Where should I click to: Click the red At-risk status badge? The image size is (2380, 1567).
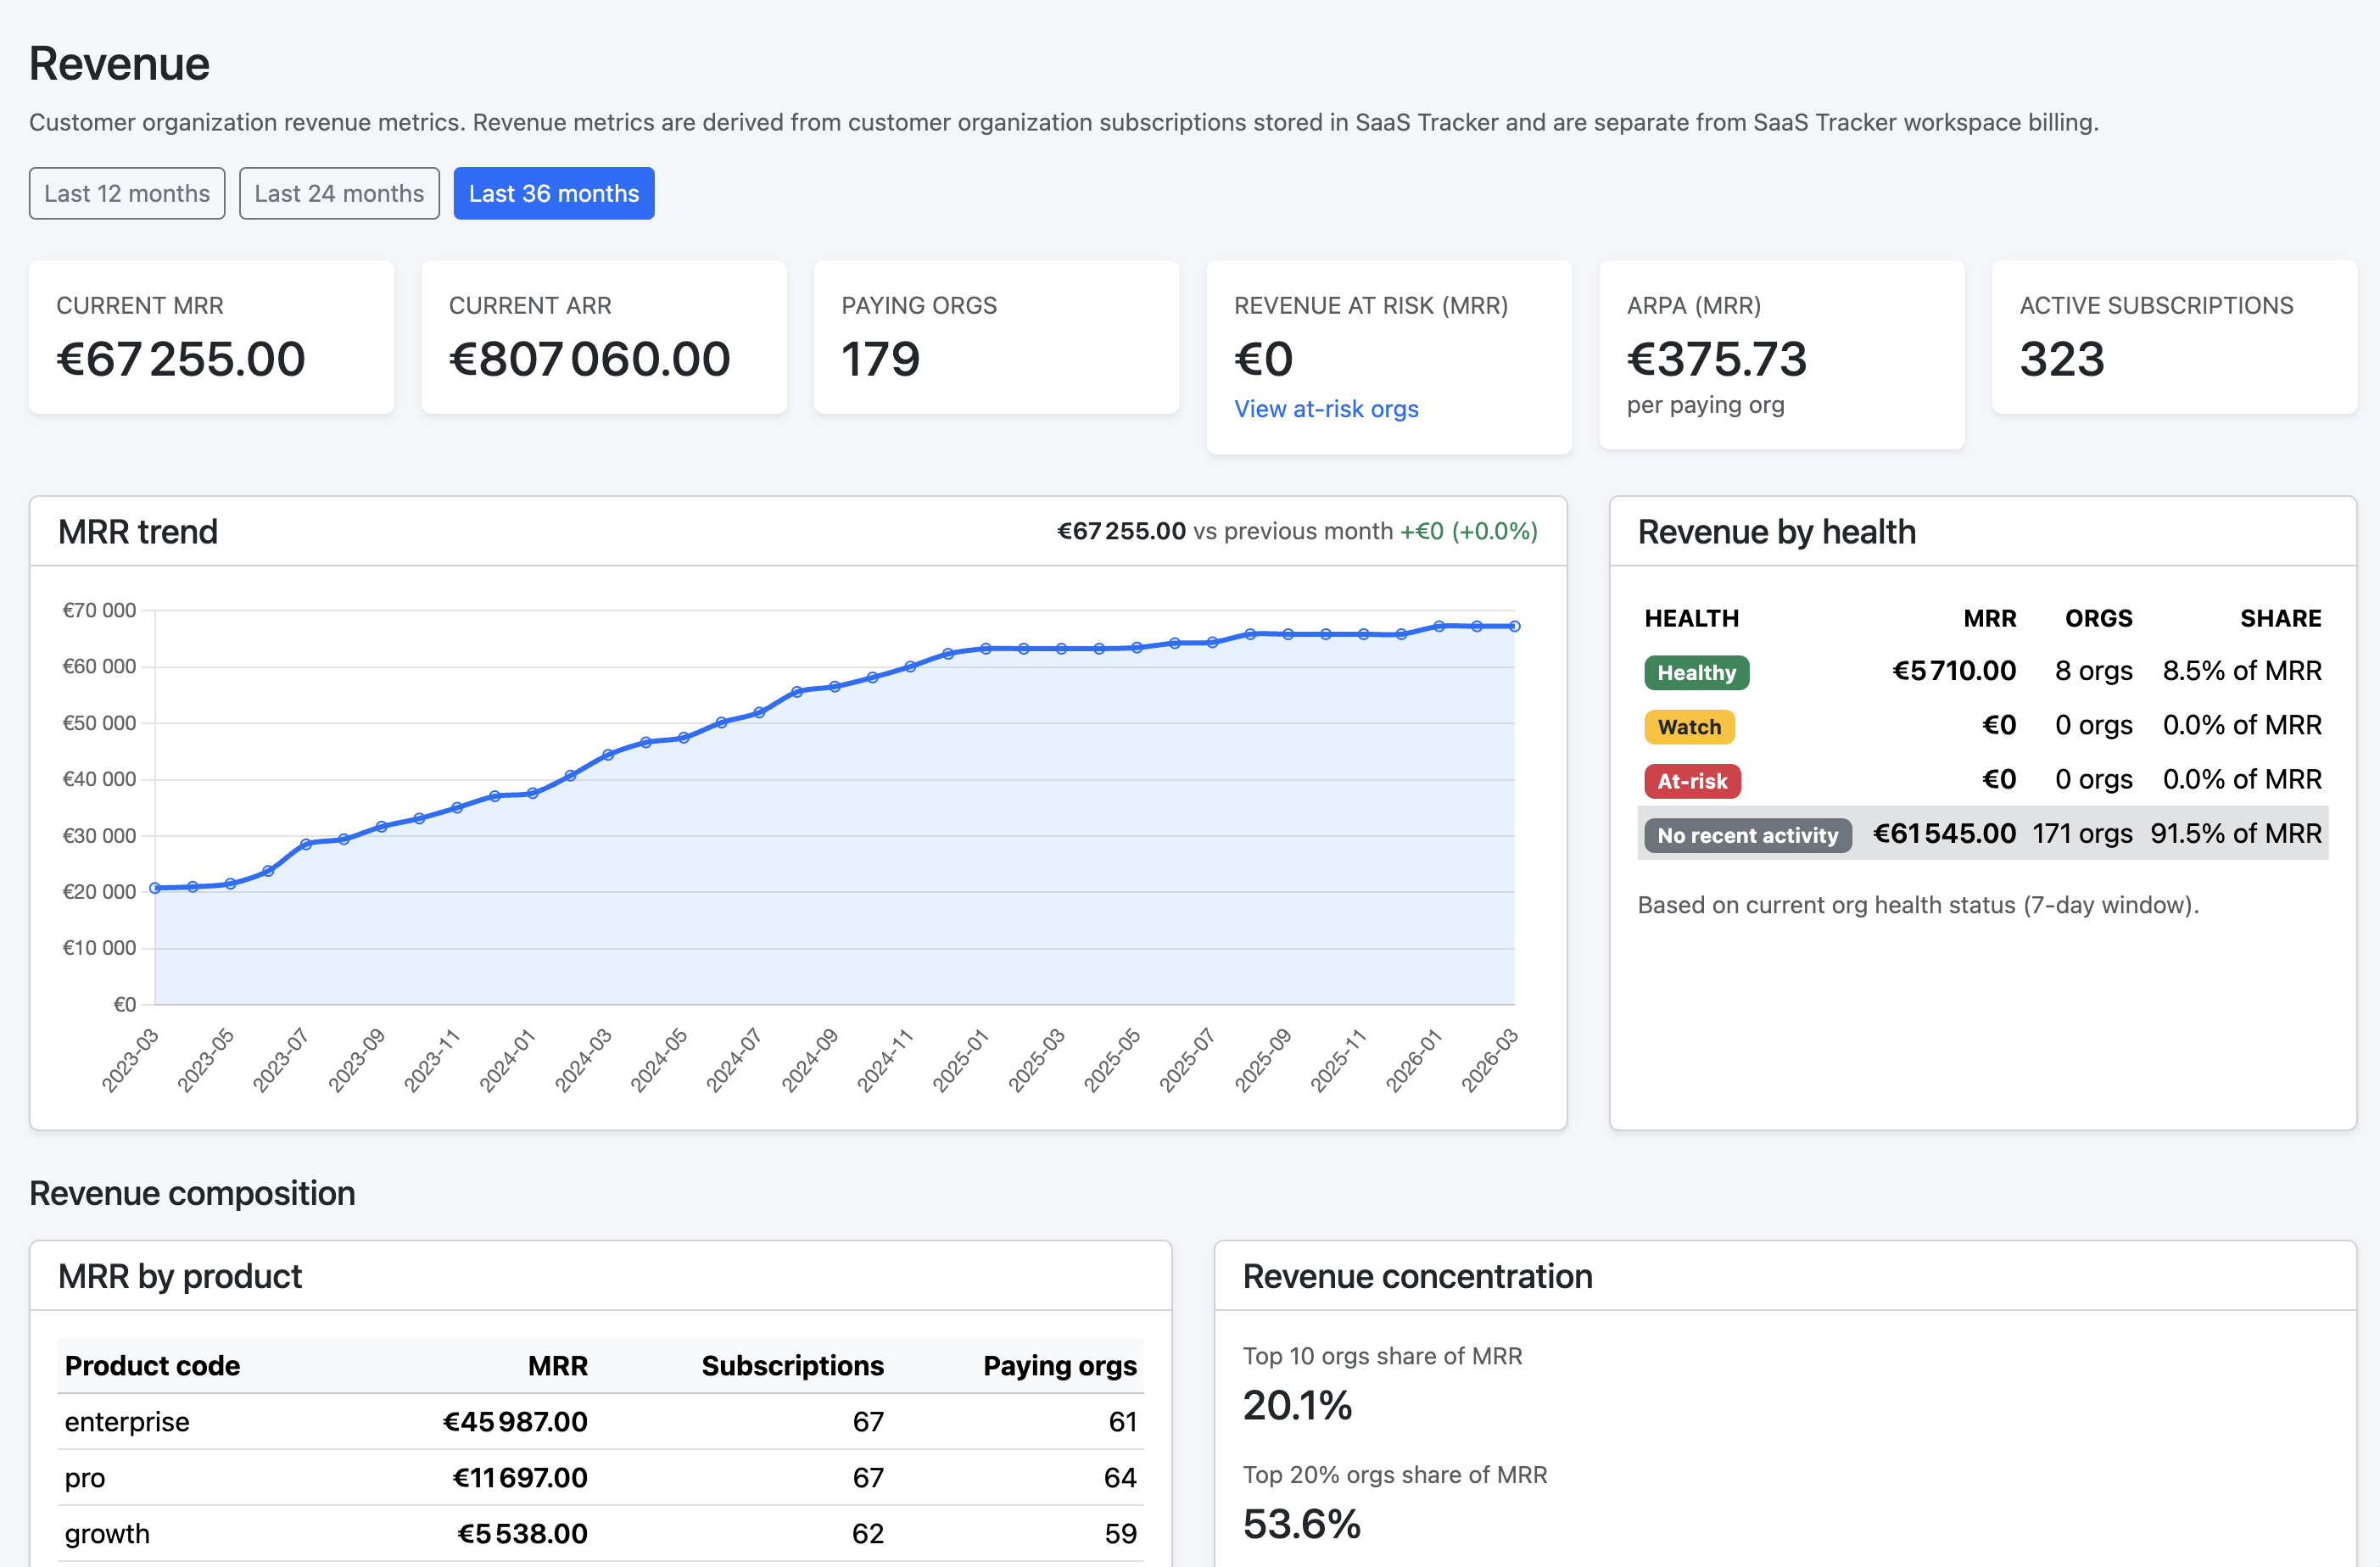[1692, 781]
